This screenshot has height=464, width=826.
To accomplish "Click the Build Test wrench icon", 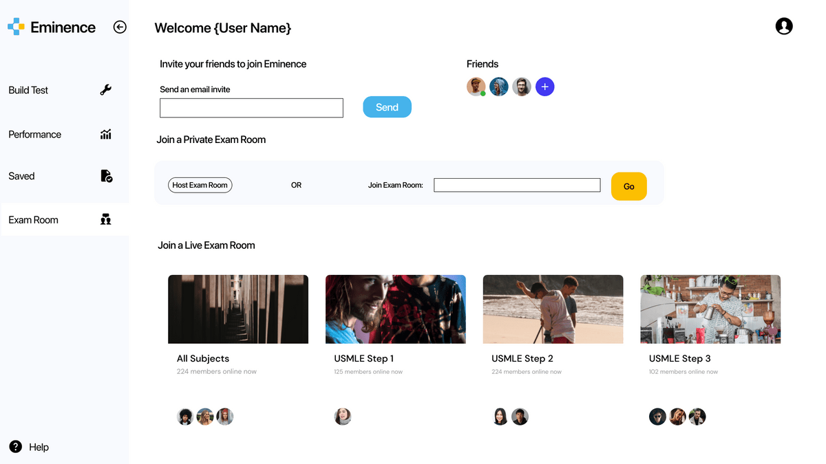I will [105, 89].
